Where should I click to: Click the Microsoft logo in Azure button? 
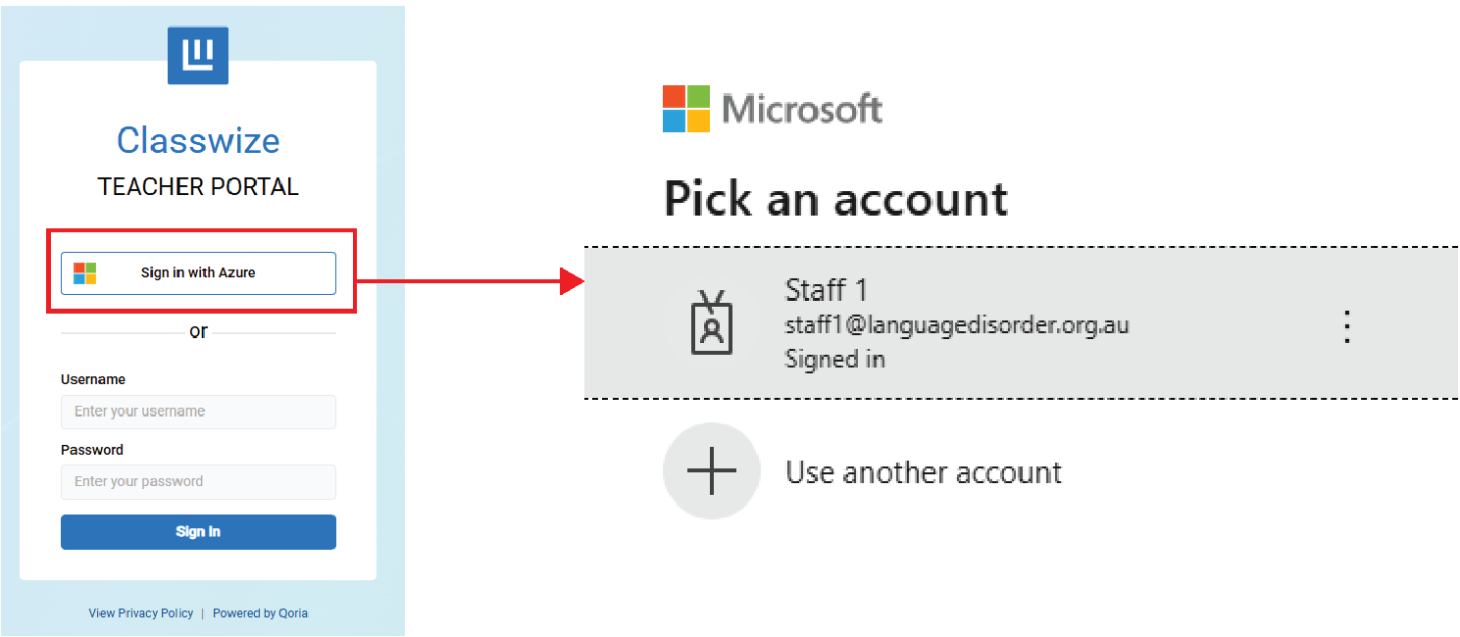pos(85,273)
